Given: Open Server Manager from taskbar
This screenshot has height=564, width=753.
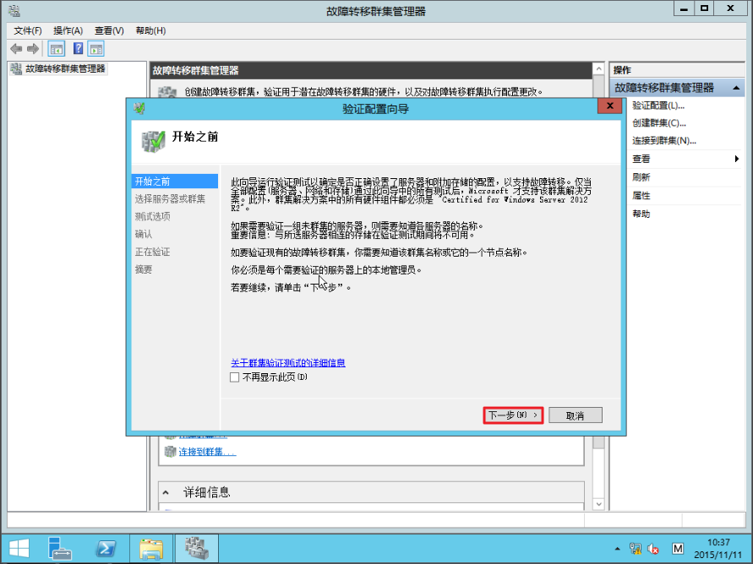Looking at the screenshot, I should point(59,548).
